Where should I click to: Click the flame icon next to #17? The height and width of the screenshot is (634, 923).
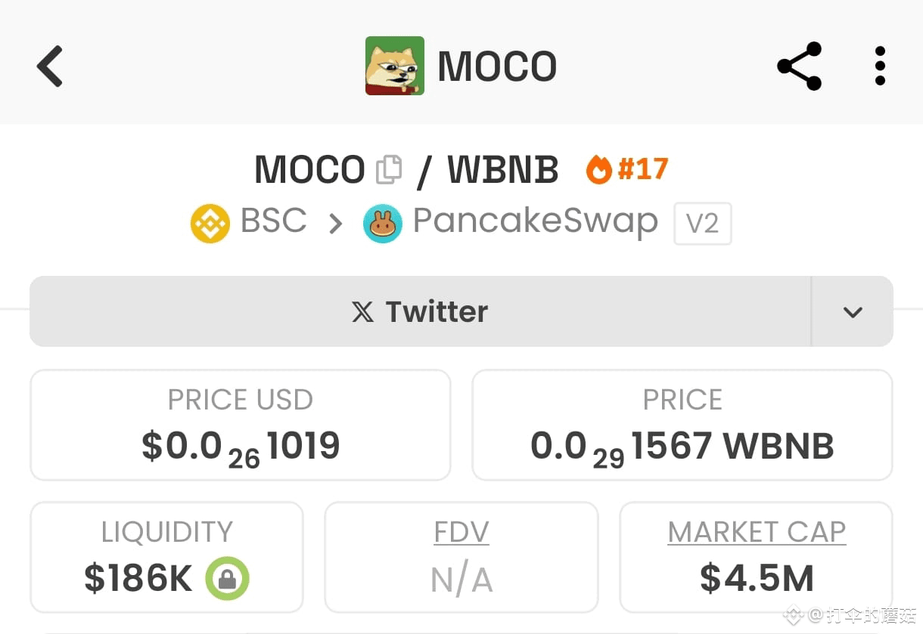click(x=600, y=169)
